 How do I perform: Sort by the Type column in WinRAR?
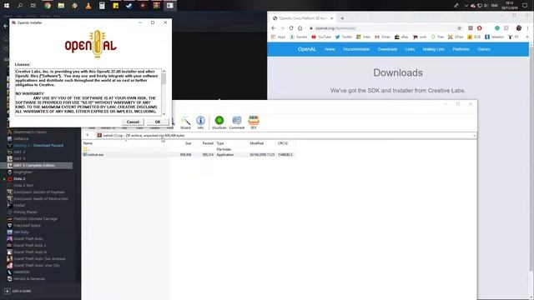tap(220, 143)
